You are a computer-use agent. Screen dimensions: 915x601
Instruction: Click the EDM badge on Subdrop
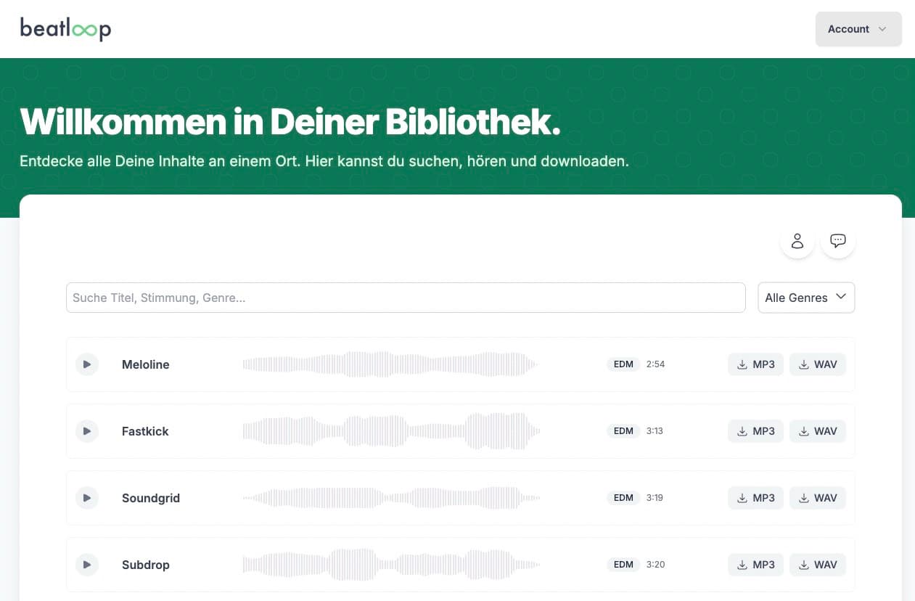pos(623,565)
